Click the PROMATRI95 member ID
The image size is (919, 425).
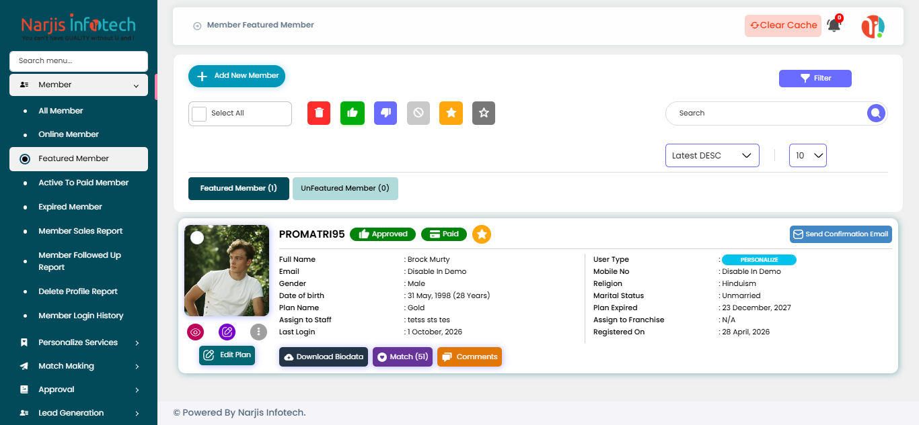[312, 234]
